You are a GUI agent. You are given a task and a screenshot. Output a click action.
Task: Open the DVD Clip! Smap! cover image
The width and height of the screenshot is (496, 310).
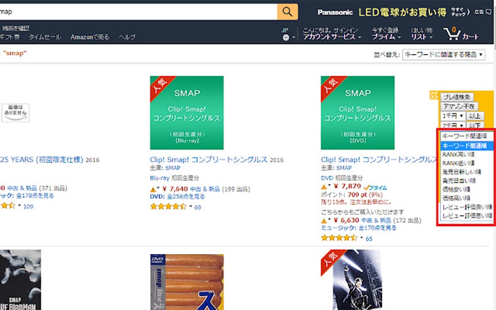pos(357,113)
